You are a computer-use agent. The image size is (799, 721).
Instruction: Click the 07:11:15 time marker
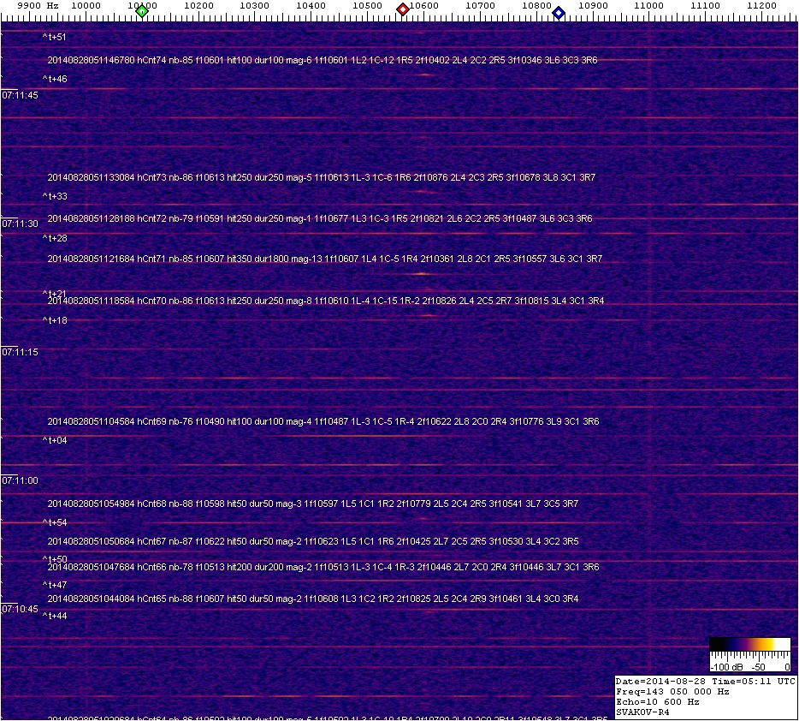point(20,352)
